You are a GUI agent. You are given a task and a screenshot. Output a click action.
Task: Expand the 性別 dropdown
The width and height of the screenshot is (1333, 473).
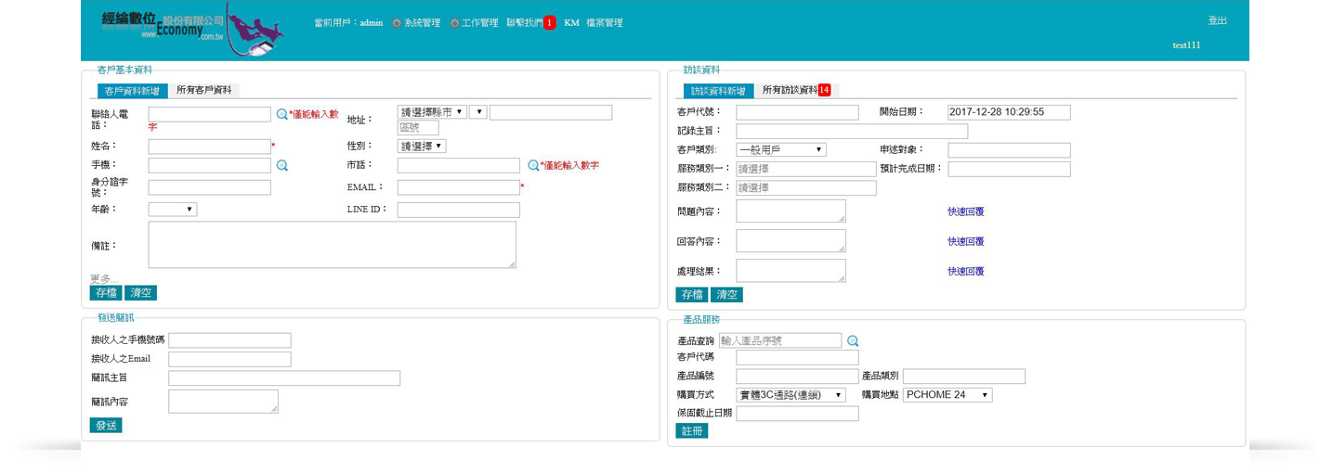click(x=422, y=147)
